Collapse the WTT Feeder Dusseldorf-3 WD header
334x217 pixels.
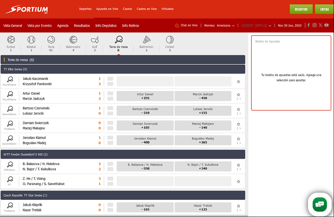pyautogui.click(x=123, y=154)
